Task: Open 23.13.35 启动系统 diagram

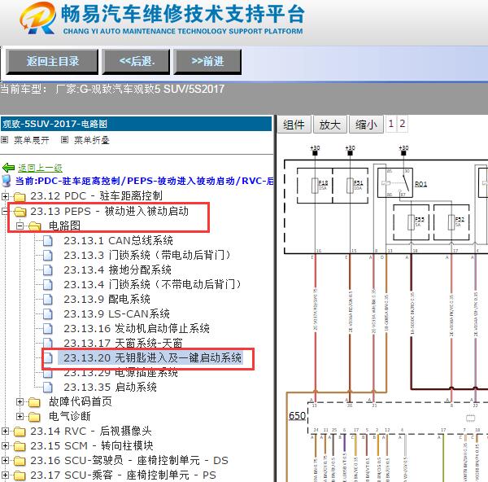Action: 110,387
